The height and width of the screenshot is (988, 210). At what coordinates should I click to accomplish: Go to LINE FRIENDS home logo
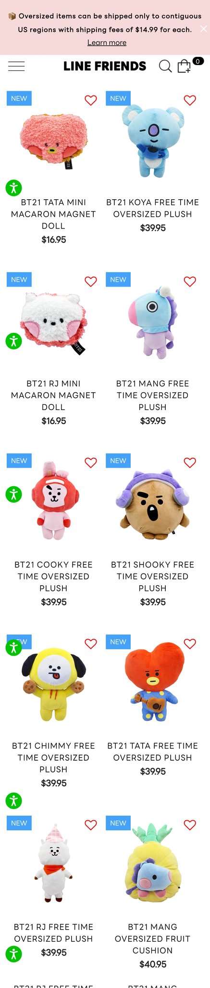105,66
